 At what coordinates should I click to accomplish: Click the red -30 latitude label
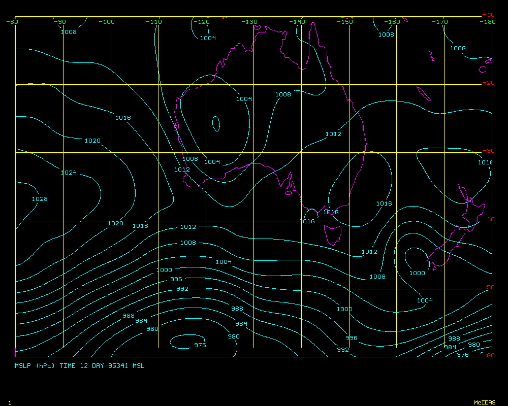[x=488, y=151]
